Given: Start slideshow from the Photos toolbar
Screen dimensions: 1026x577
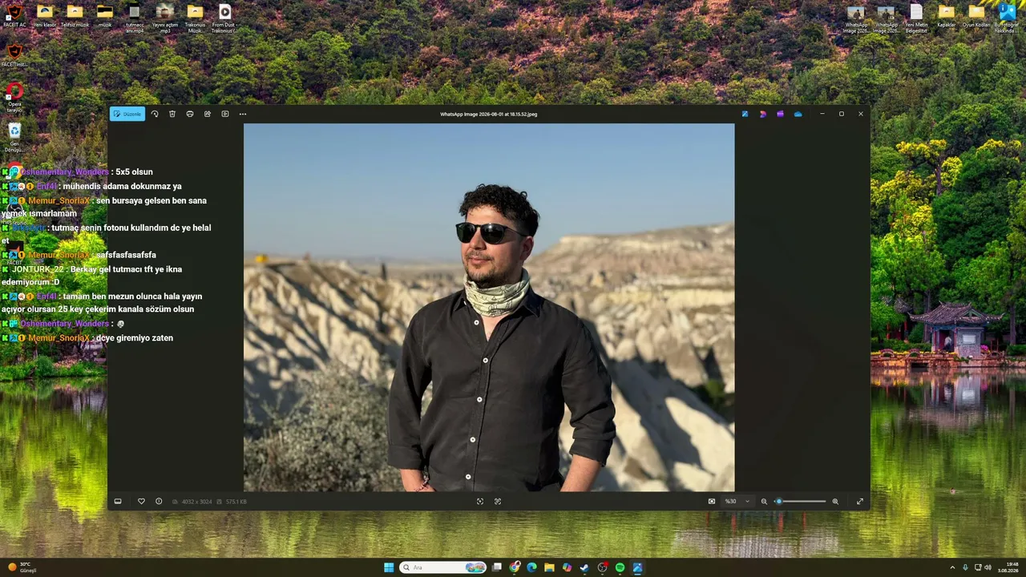Looking at the screenshot, I should (x=225, y=114).
